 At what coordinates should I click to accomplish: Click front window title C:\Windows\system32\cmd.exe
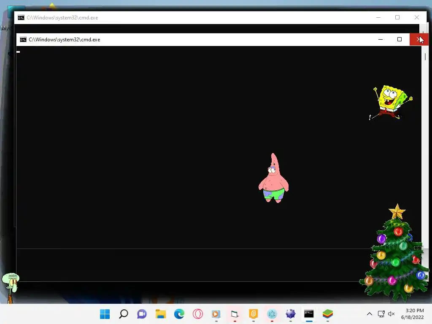[65, 40]
